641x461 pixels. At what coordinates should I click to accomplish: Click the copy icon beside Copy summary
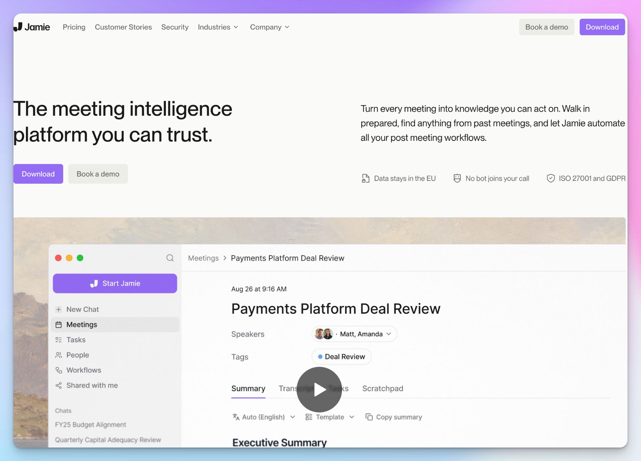point(369,417)
